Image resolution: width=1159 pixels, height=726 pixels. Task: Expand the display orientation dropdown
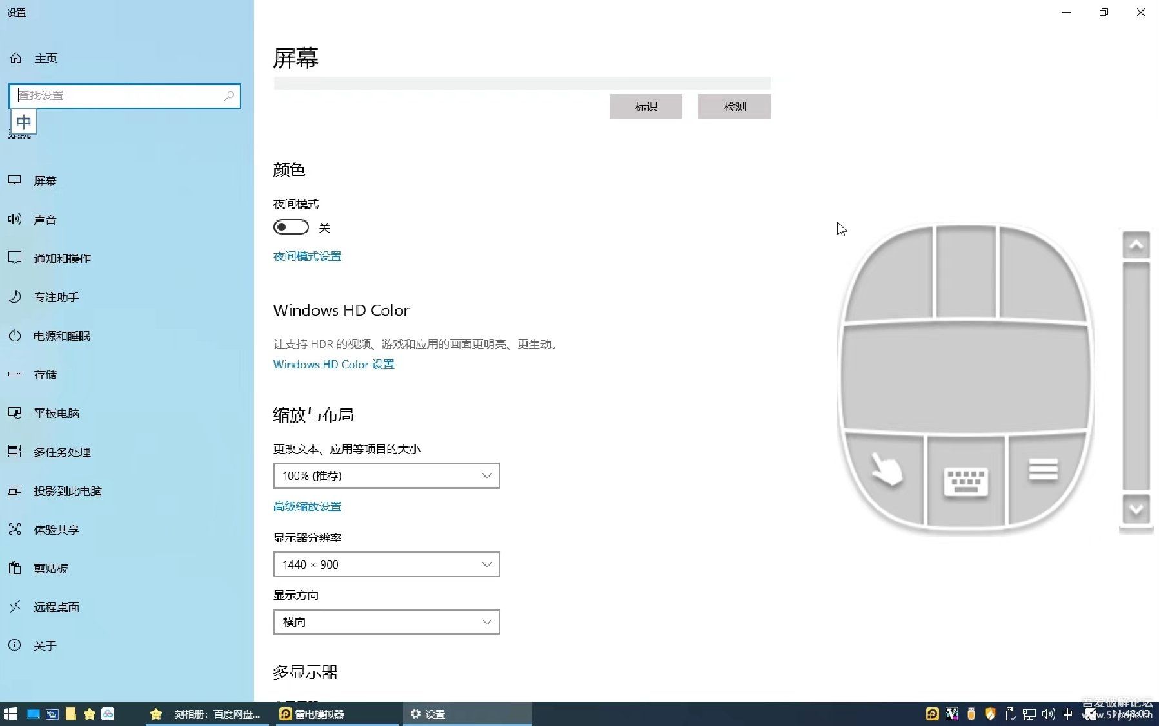coord(386,622)
